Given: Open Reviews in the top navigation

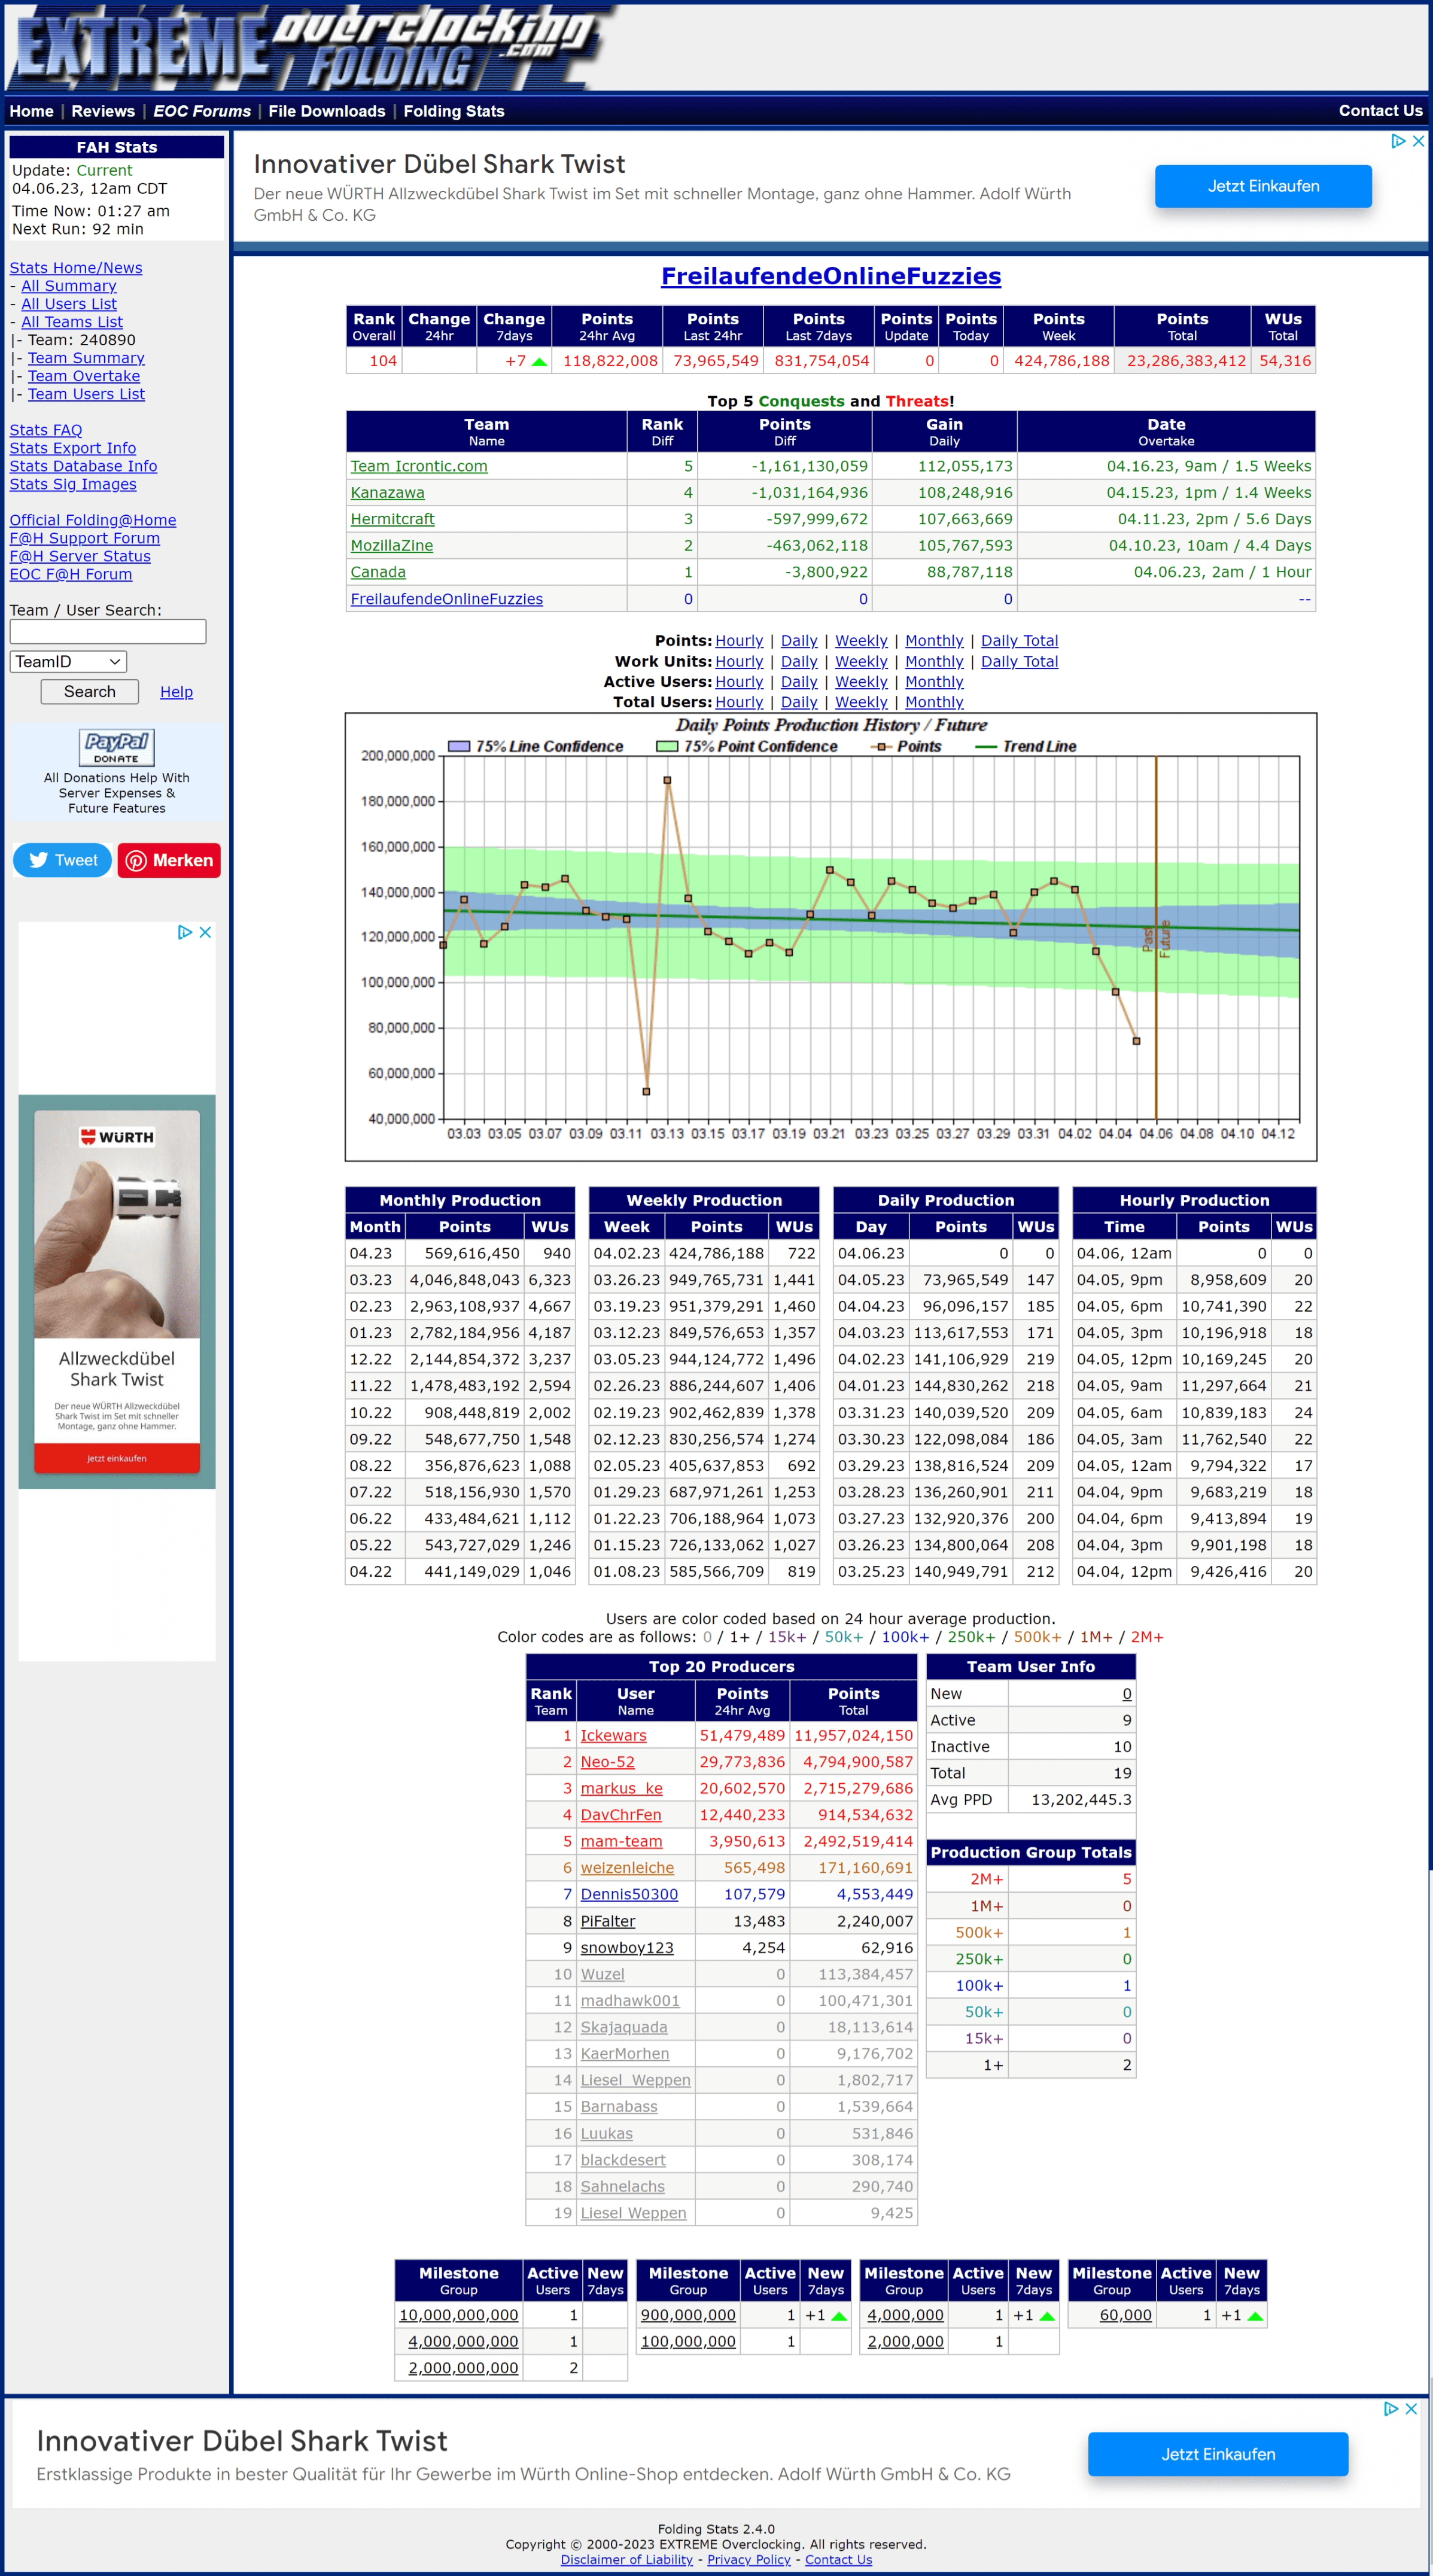Looking at the screenshot, I should tap(103, 111).
